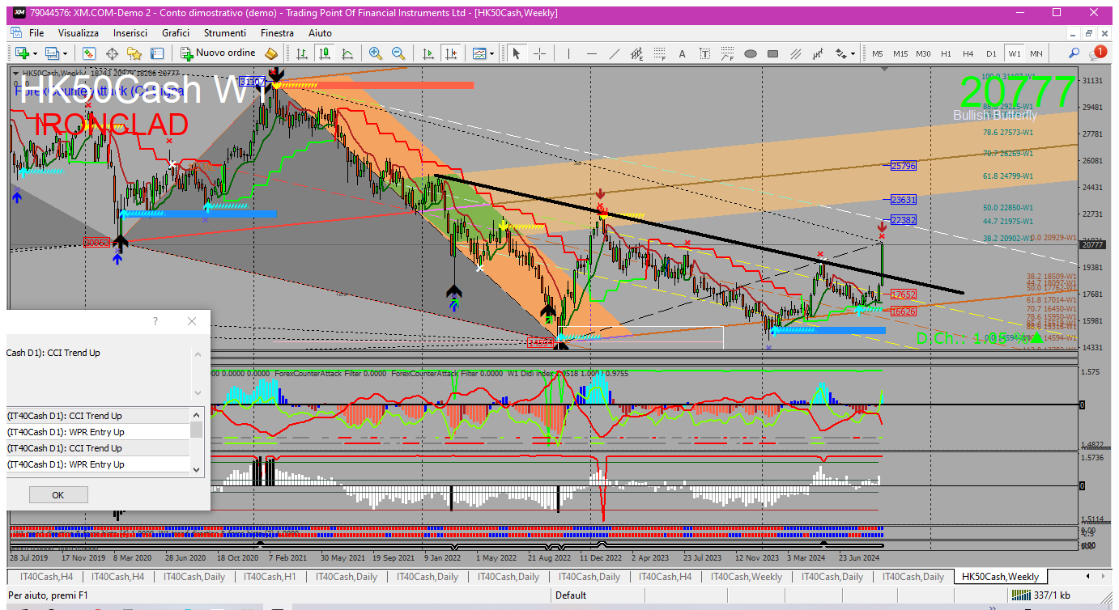Open the Grafici menu

tap(176, 33)
